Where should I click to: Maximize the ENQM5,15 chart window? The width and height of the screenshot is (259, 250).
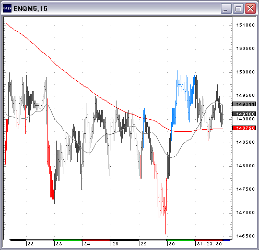coord(238,8)
